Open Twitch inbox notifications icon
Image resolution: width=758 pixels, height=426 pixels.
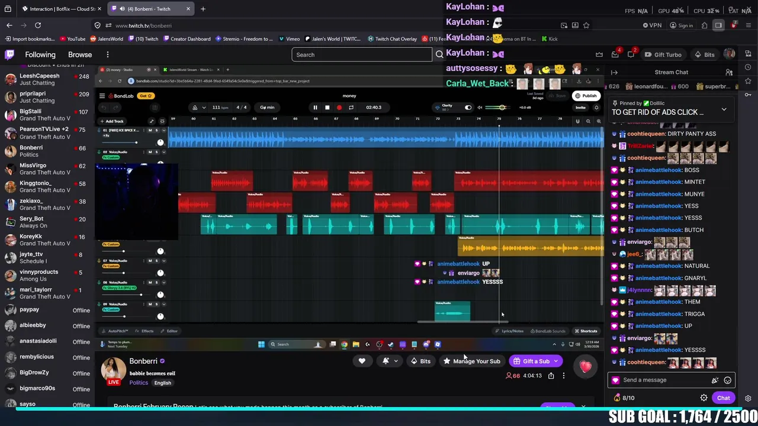click(x=615, y=54)
